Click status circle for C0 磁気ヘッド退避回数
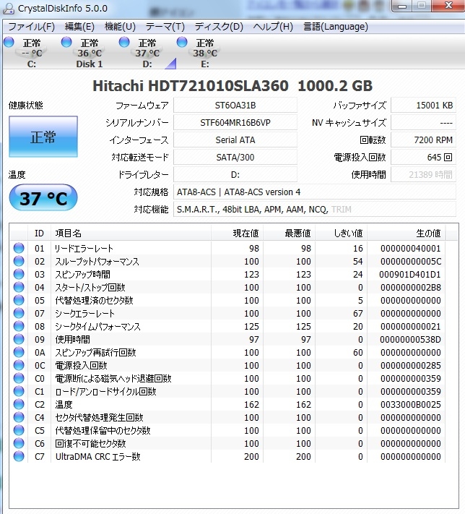Screen dimensions: 465x514 pyautogui.click(x=19, y=378)
